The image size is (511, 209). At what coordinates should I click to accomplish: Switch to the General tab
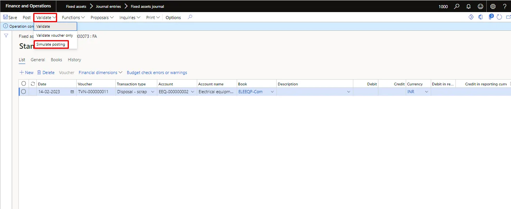click(38, 60)
